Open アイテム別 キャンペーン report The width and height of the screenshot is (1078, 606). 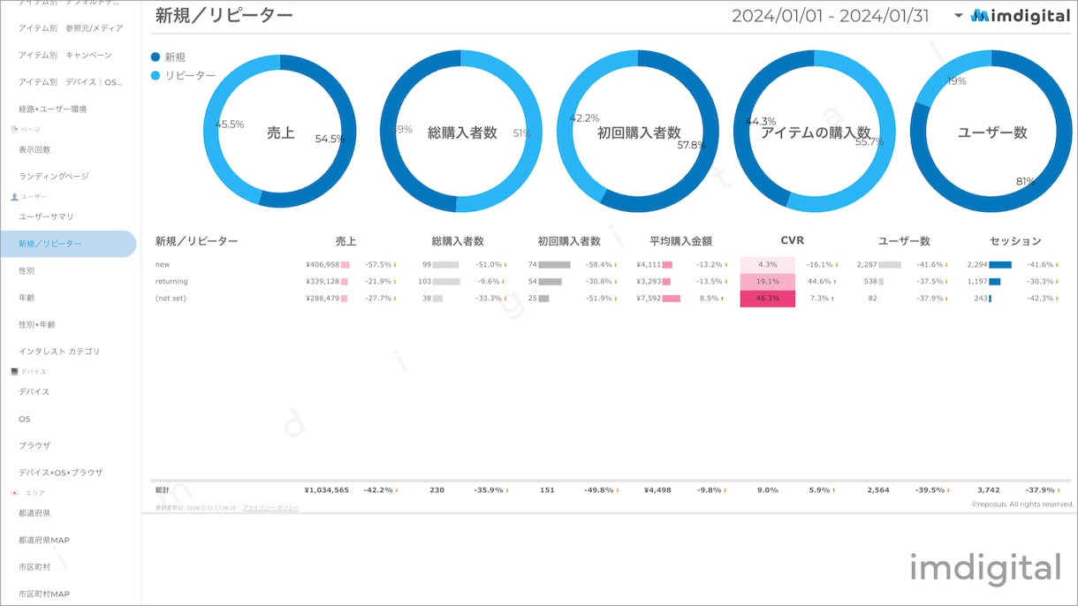click(x=65, y=55)
